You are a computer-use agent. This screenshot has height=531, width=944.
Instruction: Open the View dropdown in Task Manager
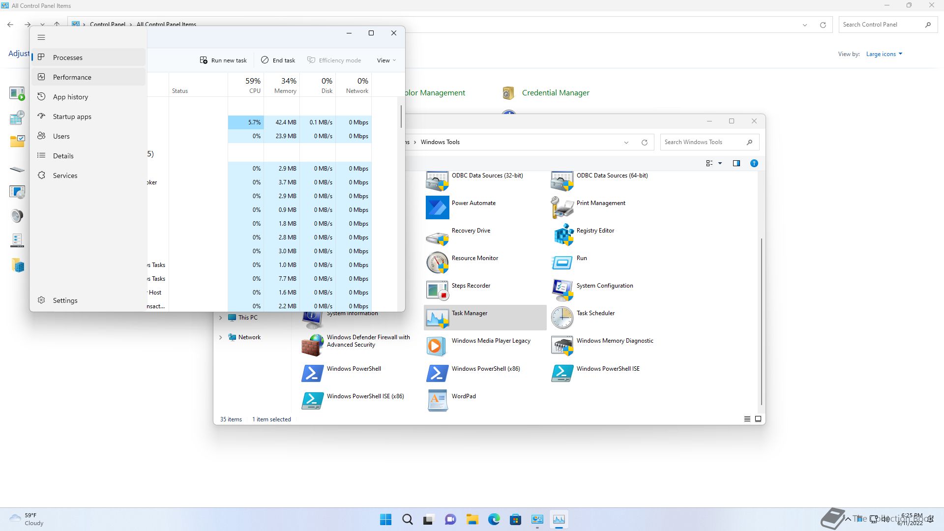click(386, 60)
